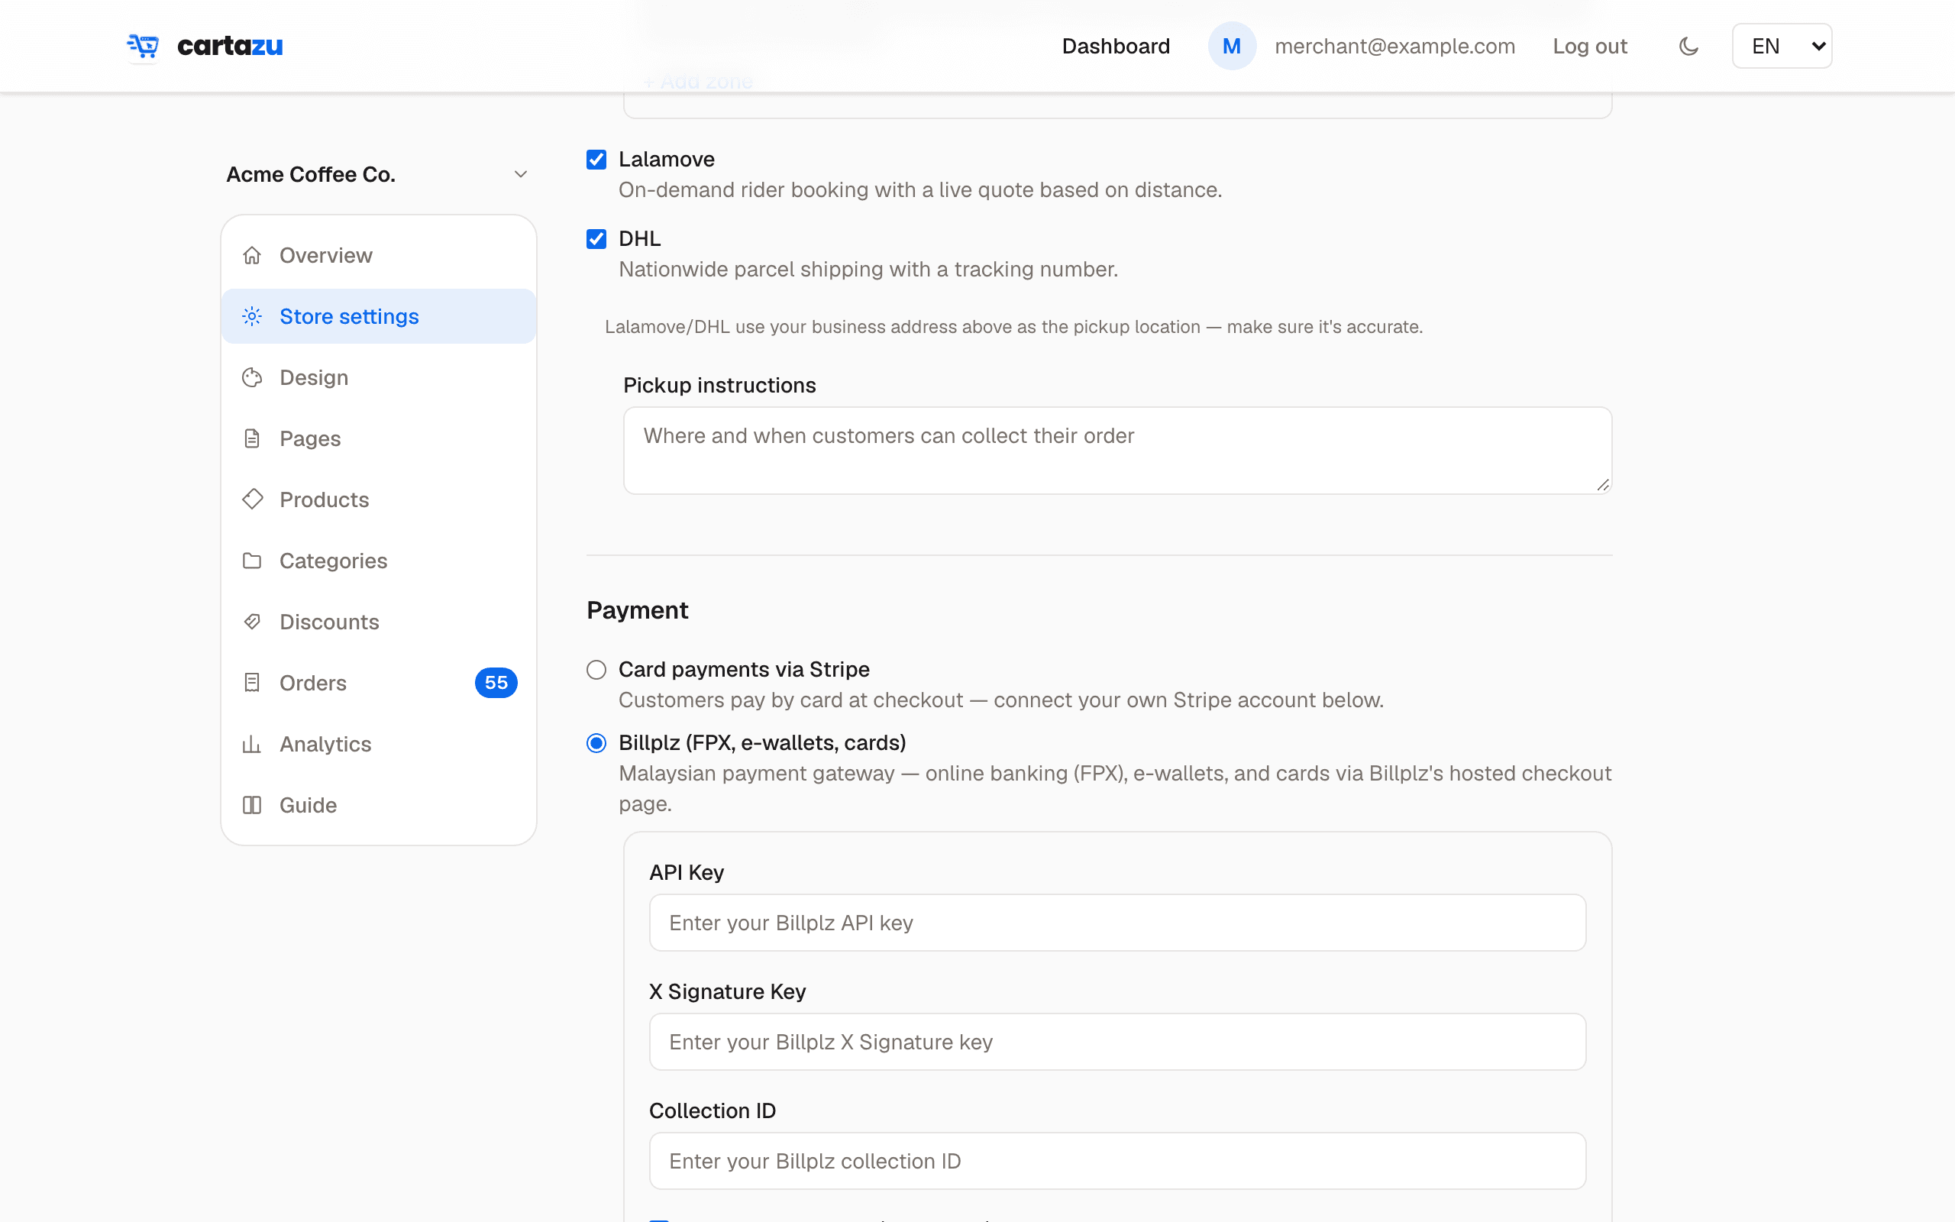Click the Collection ID input field

1117,1161
